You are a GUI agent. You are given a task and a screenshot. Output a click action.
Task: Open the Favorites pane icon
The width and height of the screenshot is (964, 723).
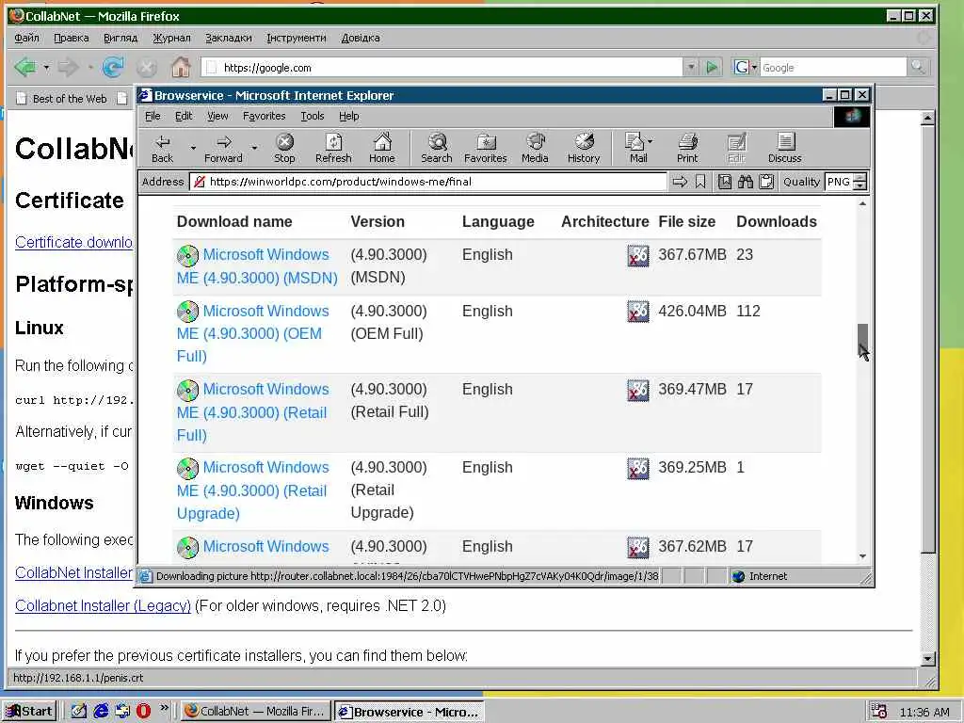coord(486,148)
